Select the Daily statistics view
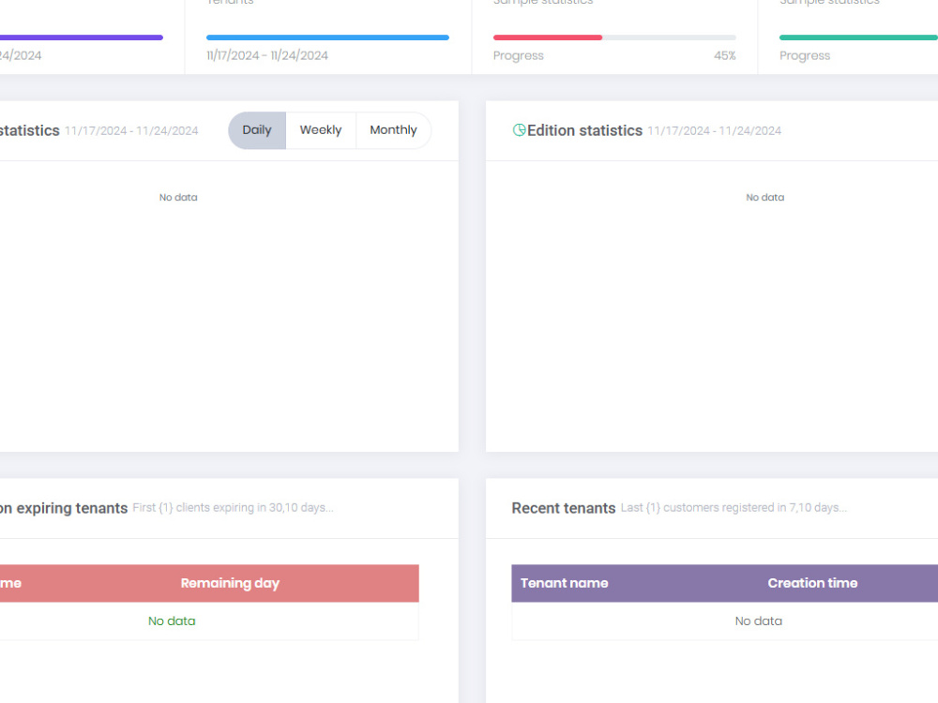 pyautogui.click(x=257, y=130)
